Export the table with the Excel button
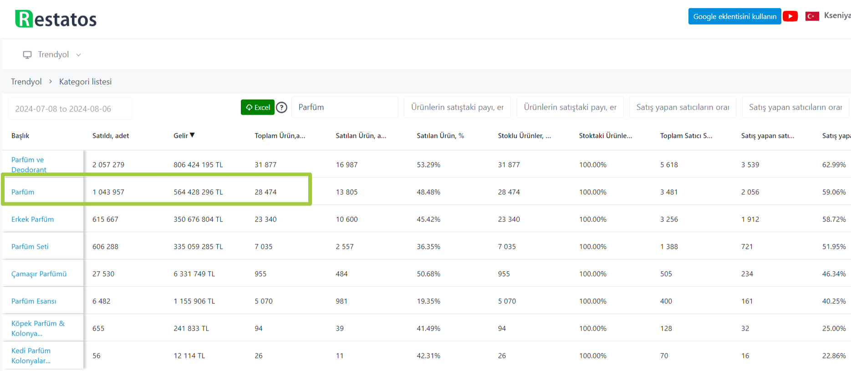Image resolution: width=851 pixels, height=371 pixels. [x=258, y=107]
